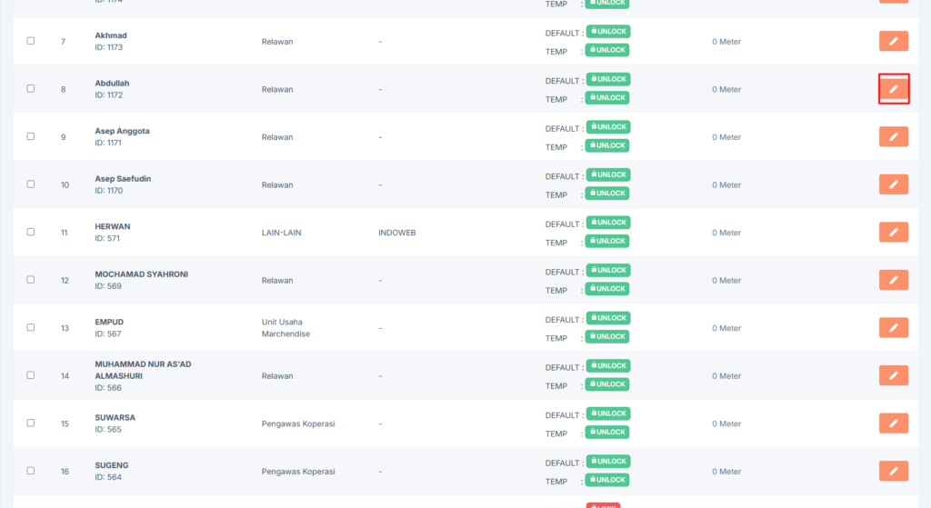Click the TEMP Unlock button for SUWARSA
Viewport: 931px width, 508px height.
(607, 433)
